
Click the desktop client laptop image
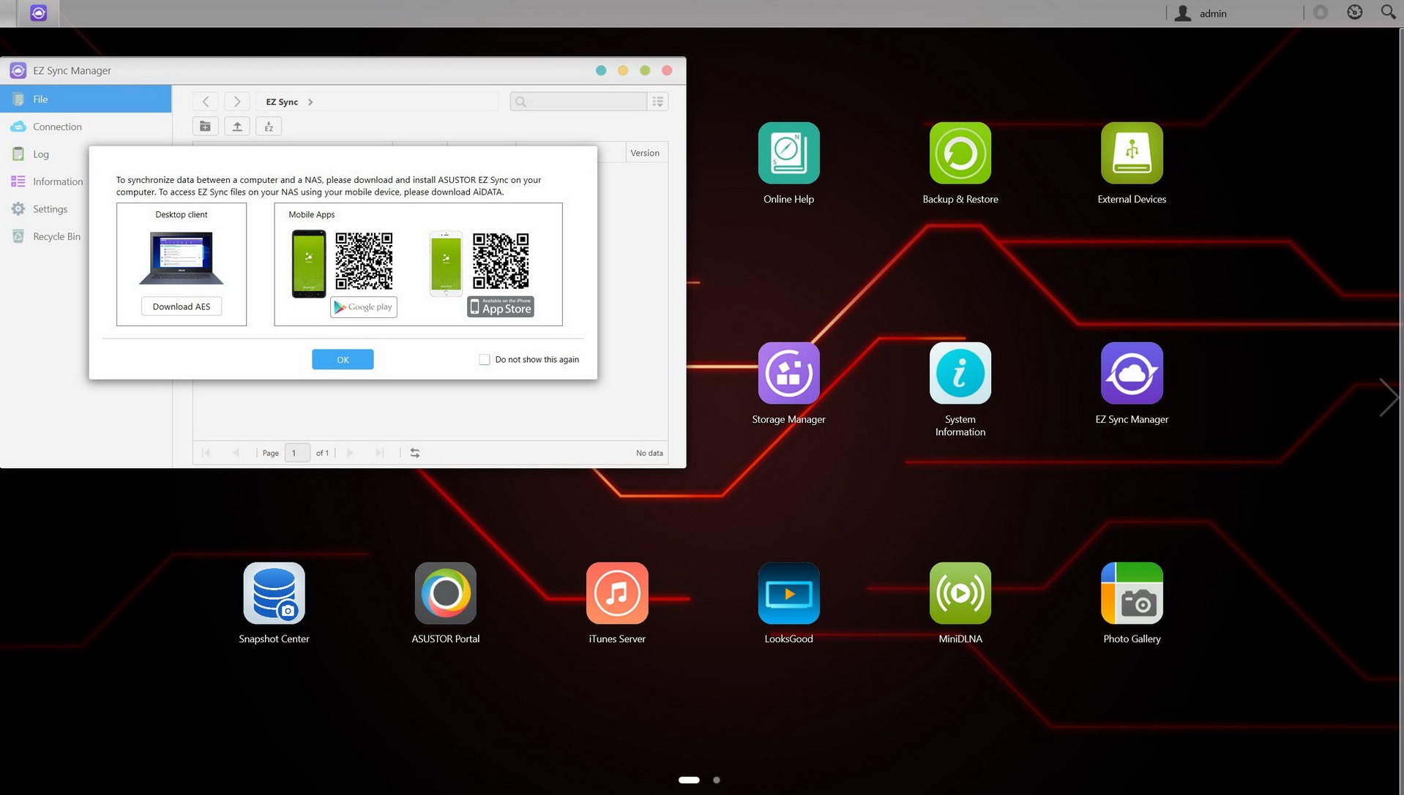coord(182,257)
